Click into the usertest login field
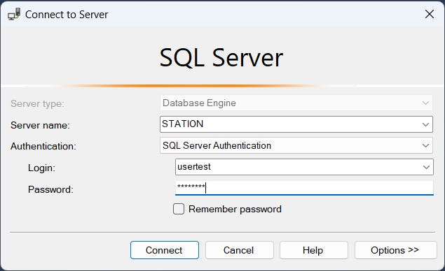This screenshot has width=445, height=271. click(x=298, y=167)
